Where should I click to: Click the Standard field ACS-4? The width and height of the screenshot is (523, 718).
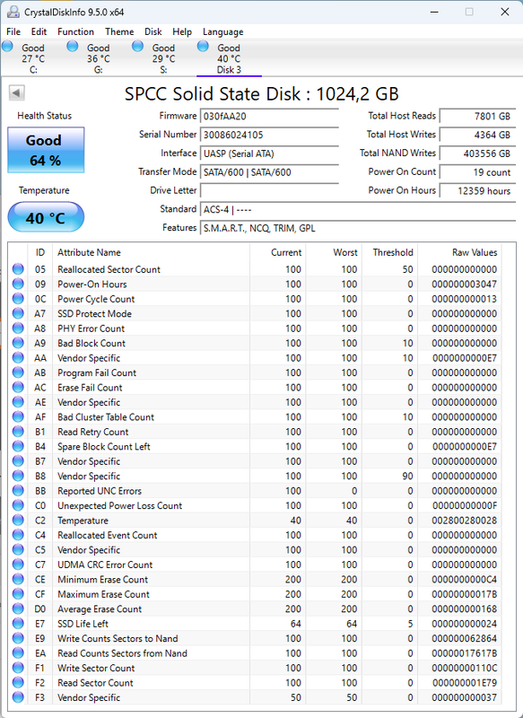coord(358,210)
